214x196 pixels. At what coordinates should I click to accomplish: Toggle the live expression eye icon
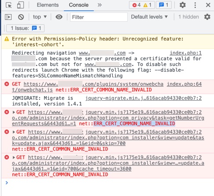click(59, 17)
